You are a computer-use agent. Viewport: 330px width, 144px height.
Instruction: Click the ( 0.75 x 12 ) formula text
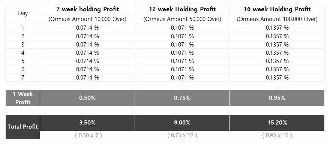click(182, 135)
